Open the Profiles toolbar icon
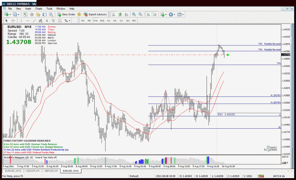 (x=15, y=14)
